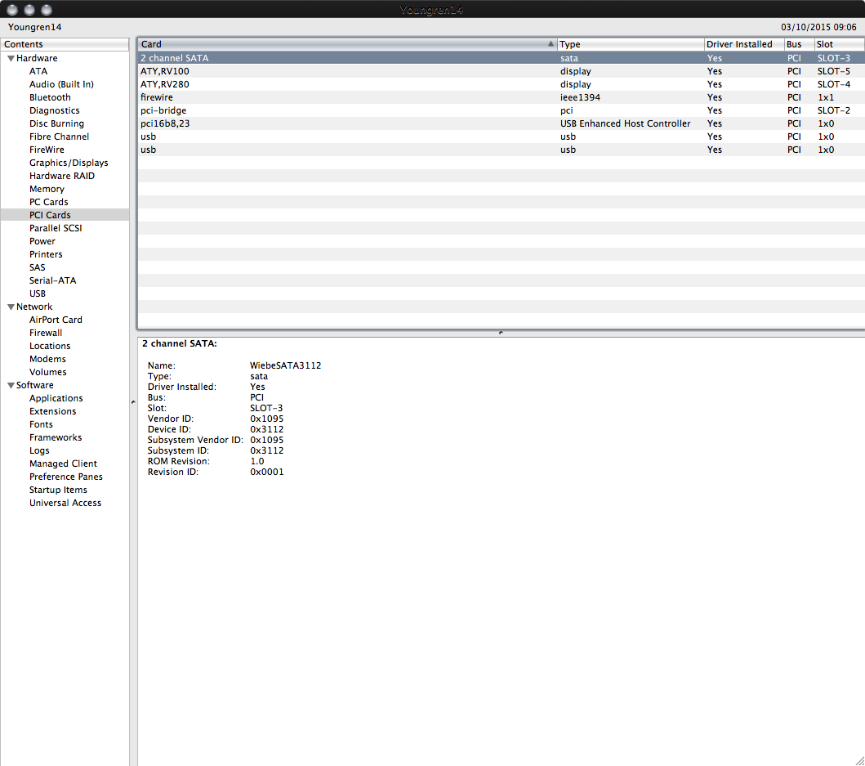Select Hardware RAID in the sidebar
Screen dimensions: 865x766
point(62,177)
